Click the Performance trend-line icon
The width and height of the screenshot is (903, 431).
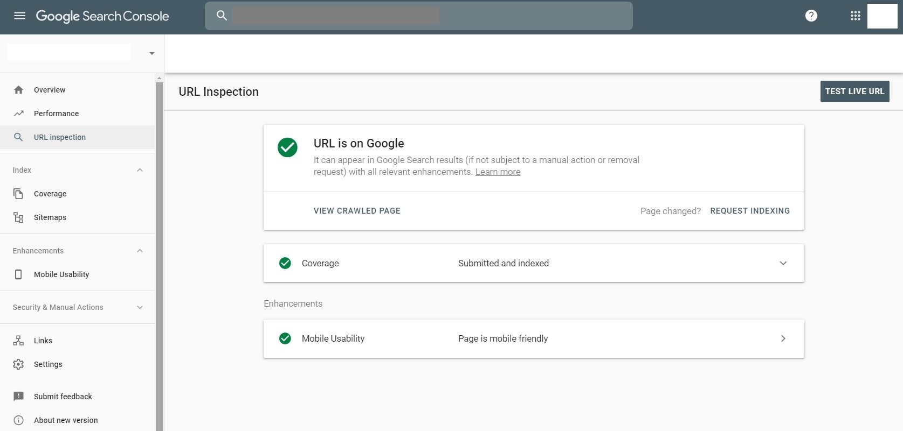18,114
